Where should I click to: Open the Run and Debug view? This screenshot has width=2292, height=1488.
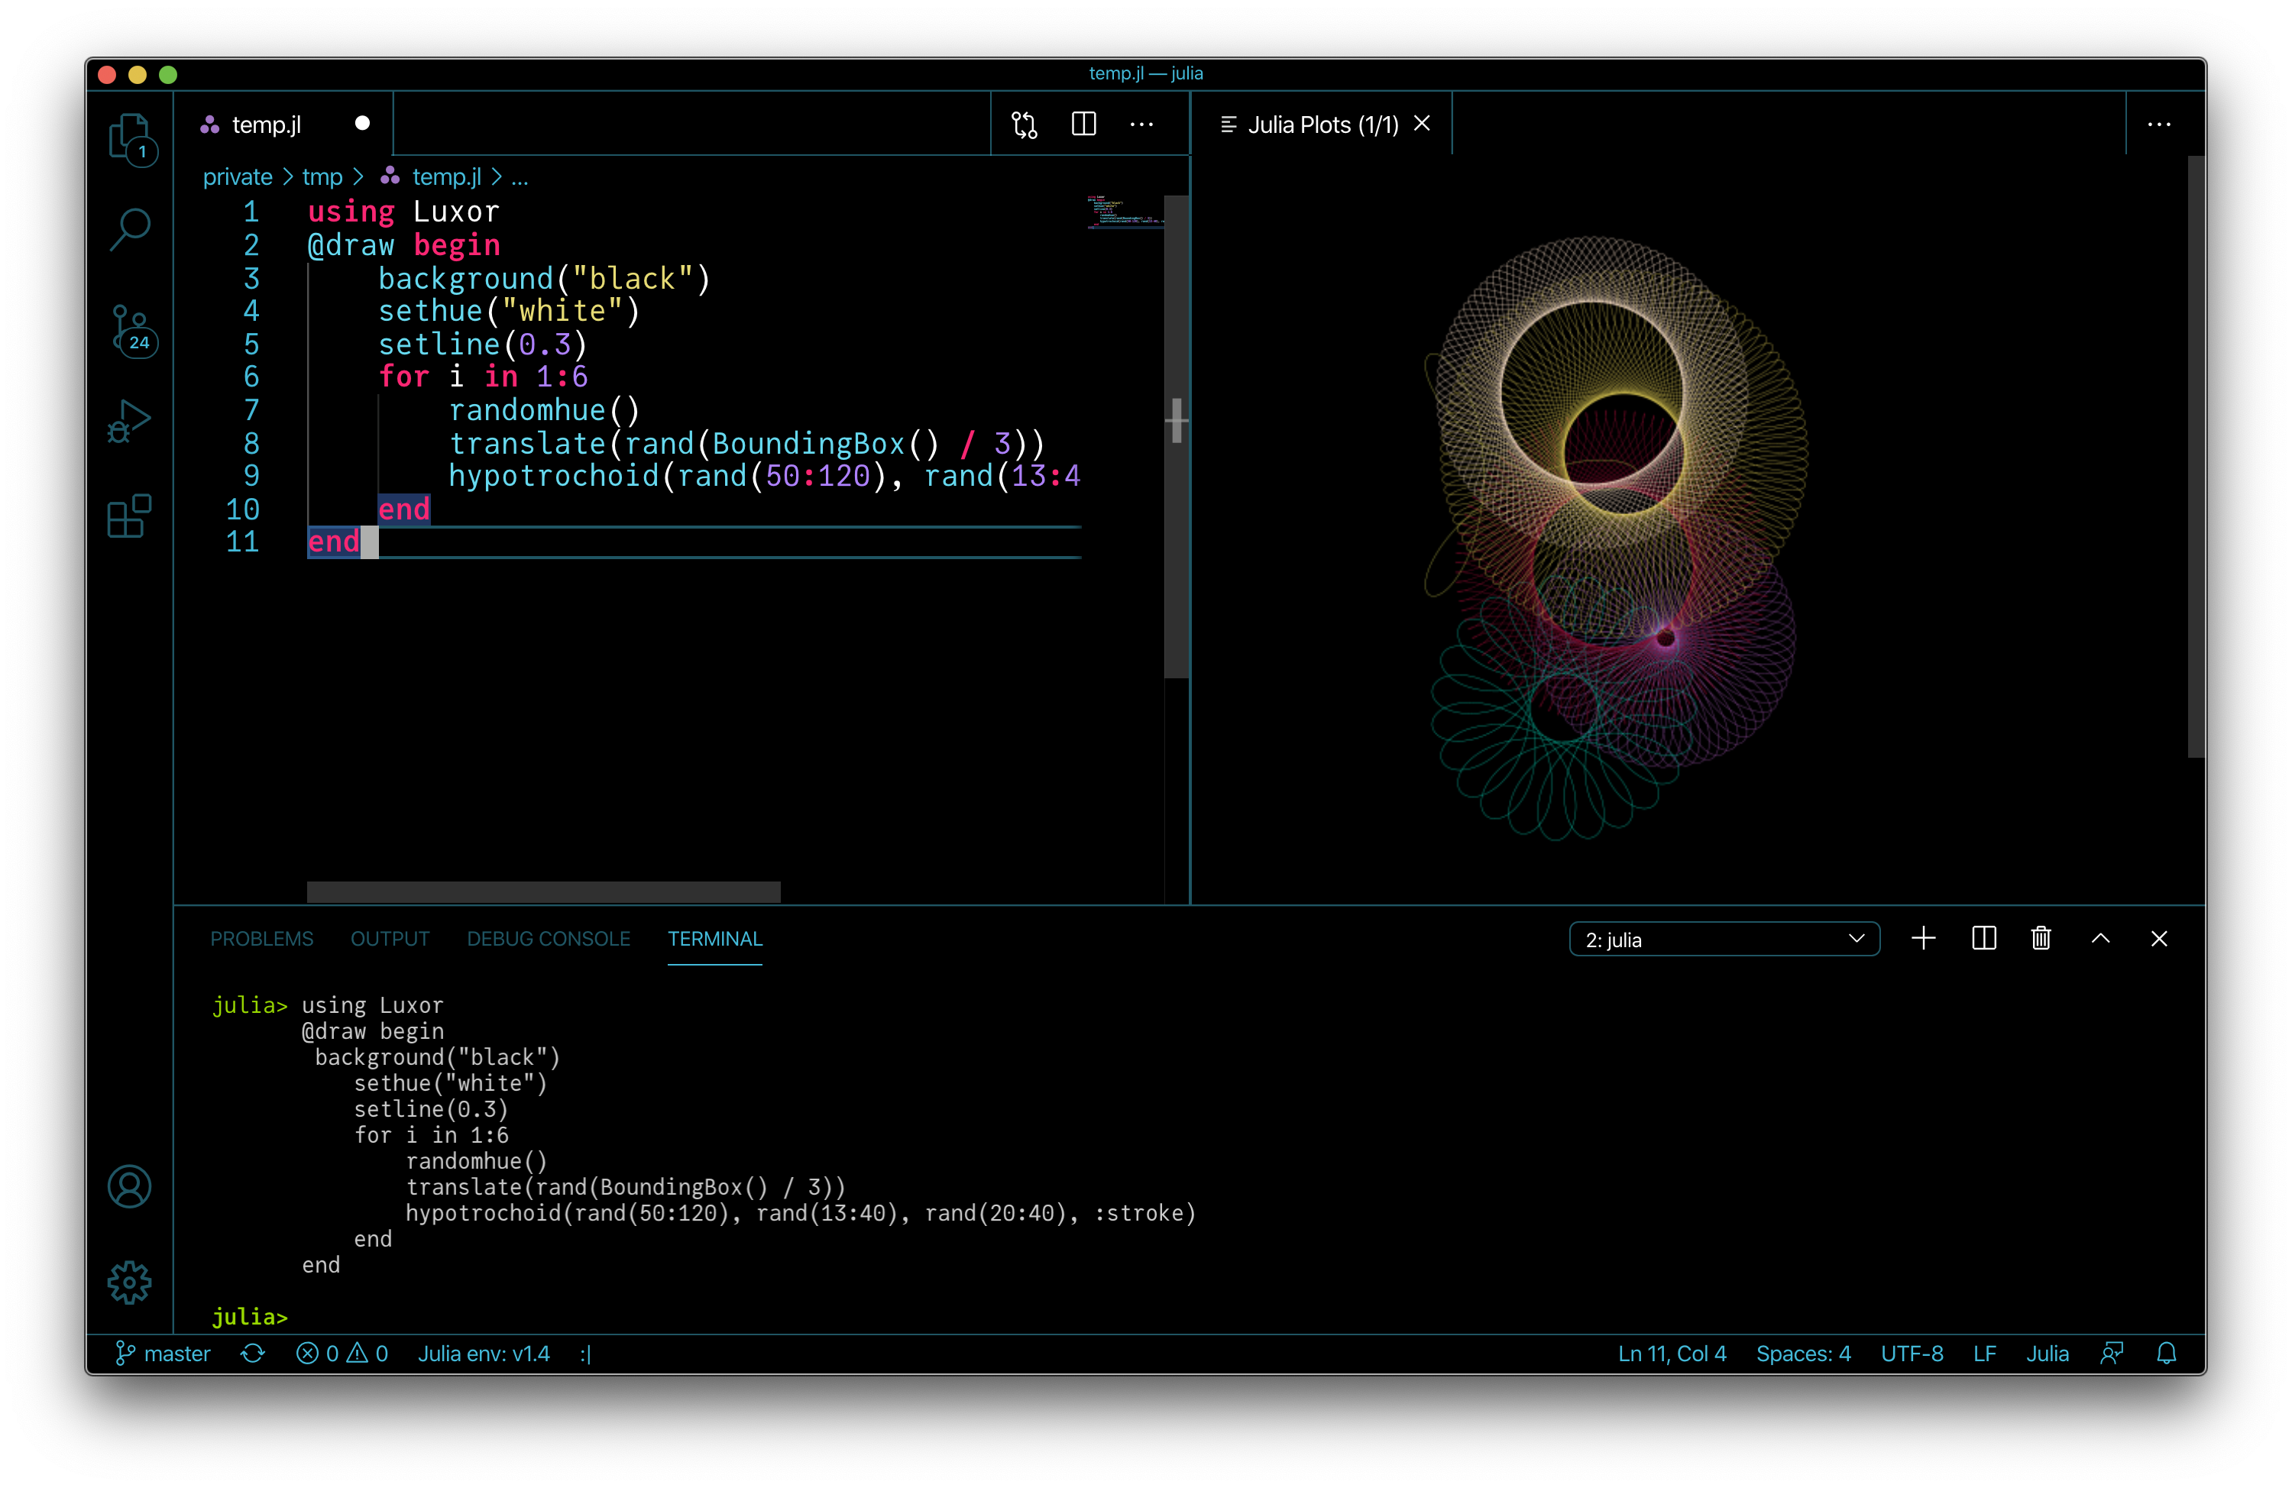(130, 422)
